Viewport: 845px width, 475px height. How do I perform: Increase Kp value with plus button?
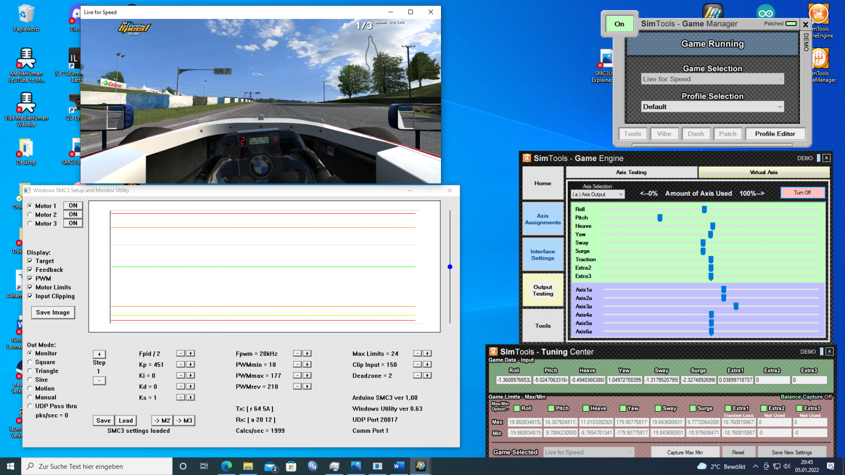coord(191,365)
